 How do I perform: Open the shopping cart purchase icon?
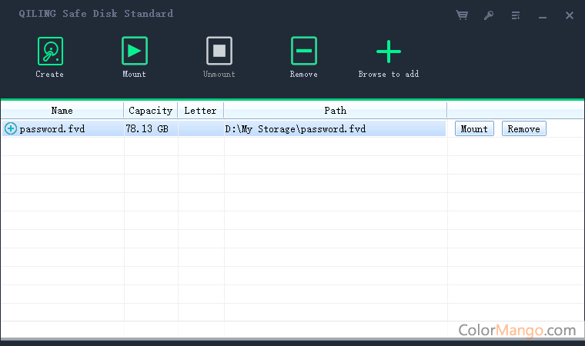pos(462,15)
